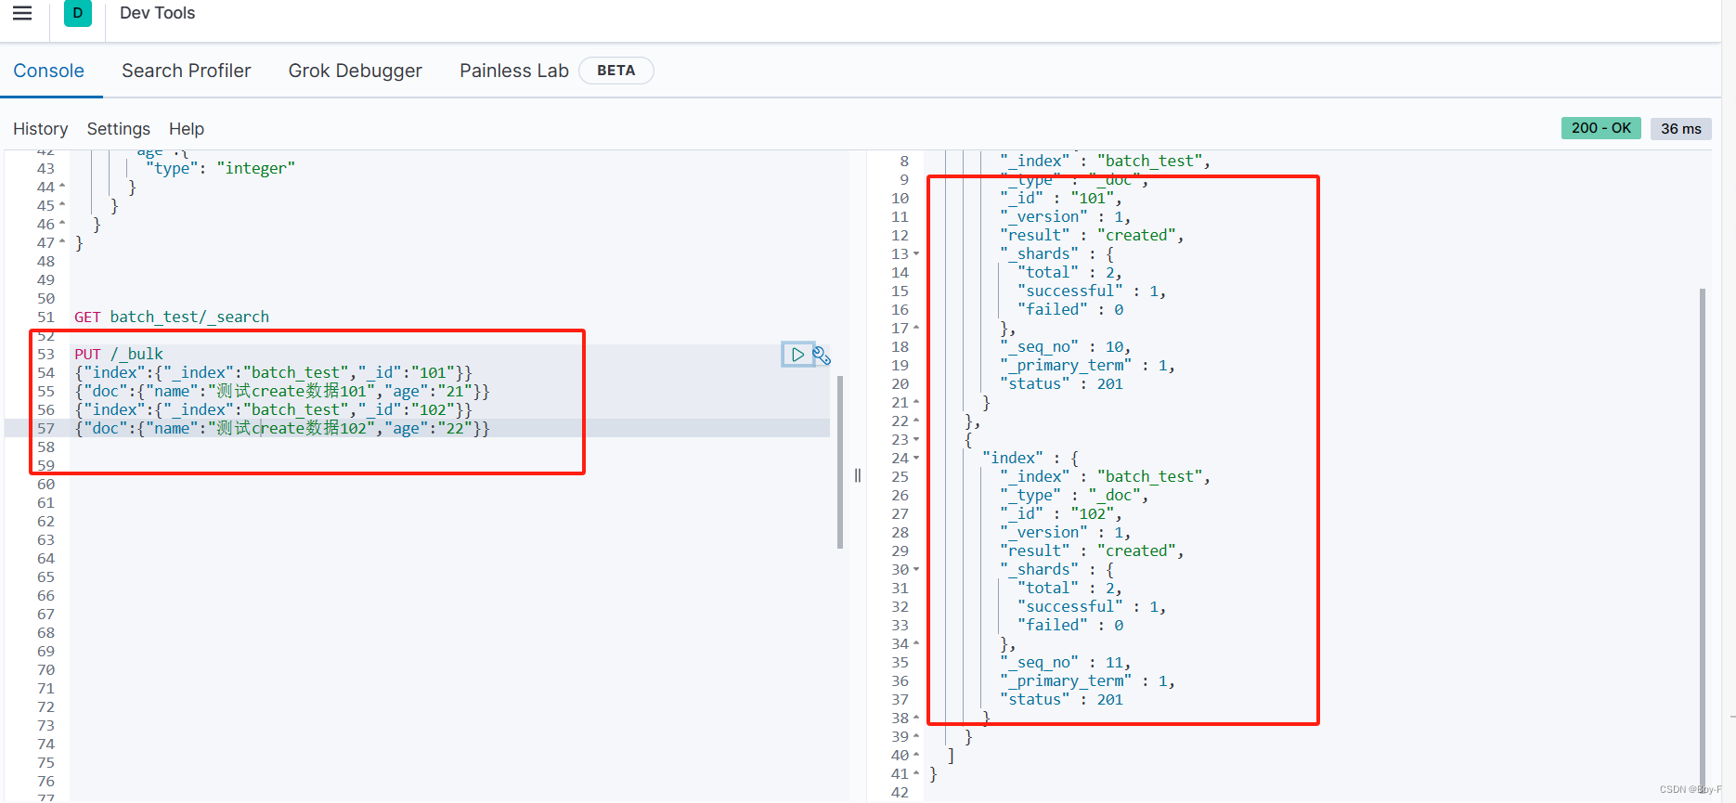The width and height of the screenshot is (1736, 803).
Task: Fold the object at output line 23
Action: [916, 439]
